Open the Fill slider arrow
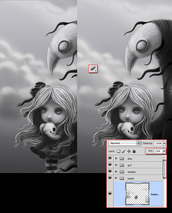172x213 pixels. point(164,151)
